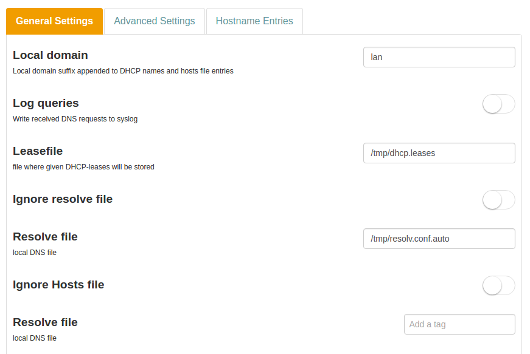Click Resolve file heading beside the resolv.conf.auto field
The image size is (530, 354).
click(45, 237)
